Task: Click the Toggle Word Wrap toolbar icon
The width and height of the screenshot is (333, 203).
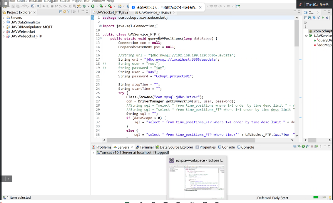Action: coord(74,7)
